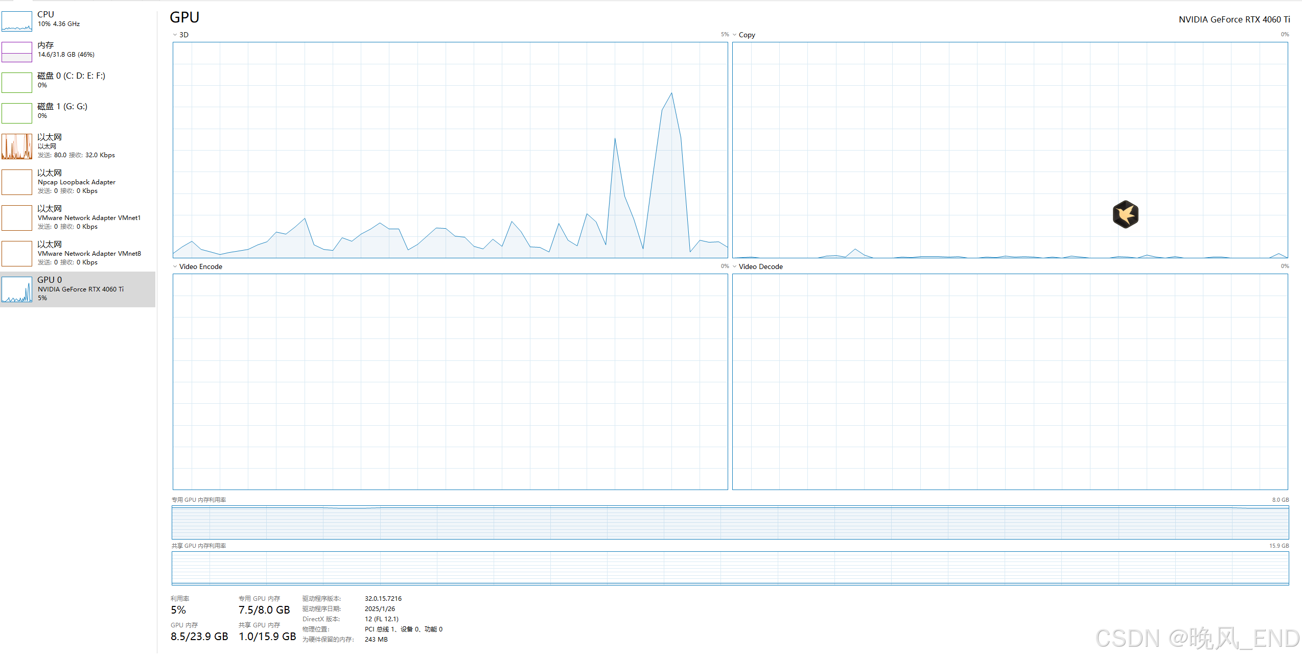Click the CPU mini graph thumbnail
This screenshot has width=1302, height=659.
[x=17, y=21]
